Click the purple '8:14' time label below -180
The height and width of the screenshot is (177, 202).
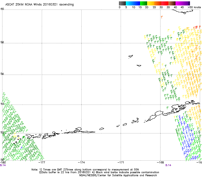3,165
